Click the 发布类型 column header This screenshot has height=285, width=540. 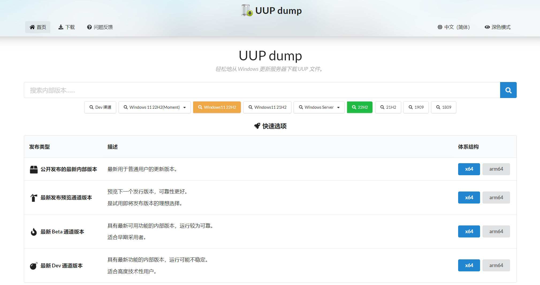39,147
